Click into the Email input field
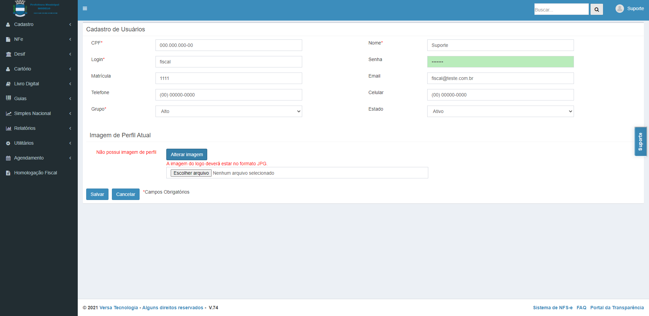The width and height of the screenshot is (649, 316). pyautogui.click(x=500, y=78)
